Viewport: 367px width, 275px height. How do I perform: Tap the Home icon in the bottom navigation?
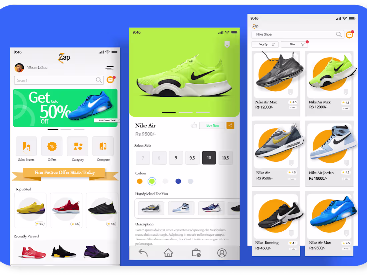[168, 253]
